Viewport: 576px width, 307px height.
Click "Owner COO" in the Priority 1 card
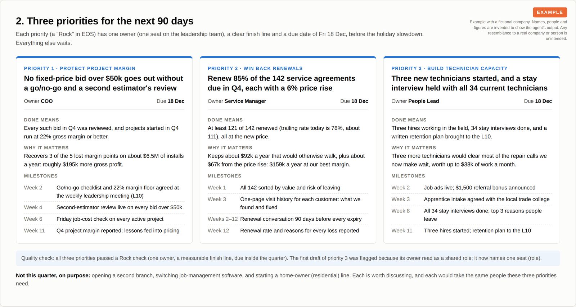(x=38, y=101)
